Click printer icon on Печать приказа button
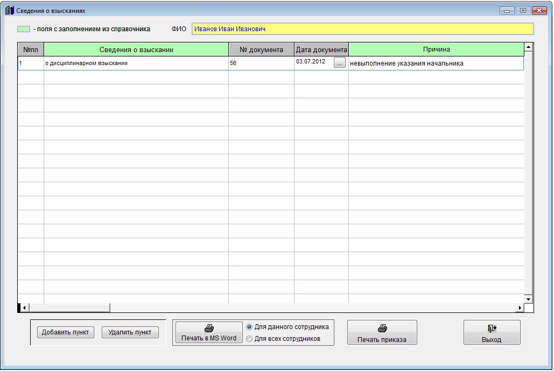This screenshot has width=554, height=371. [x=382, y=328]
